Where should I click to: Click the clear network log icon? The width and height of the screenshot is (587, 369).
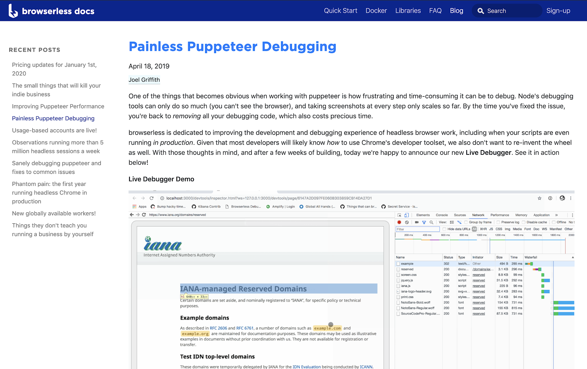[407, 222]
